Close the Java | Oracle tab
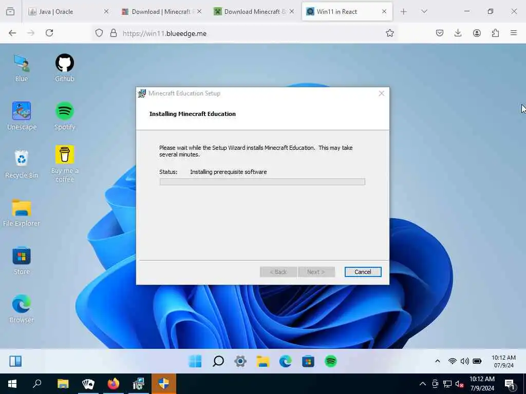The image size is (526, 394). (x=106, y=11)
